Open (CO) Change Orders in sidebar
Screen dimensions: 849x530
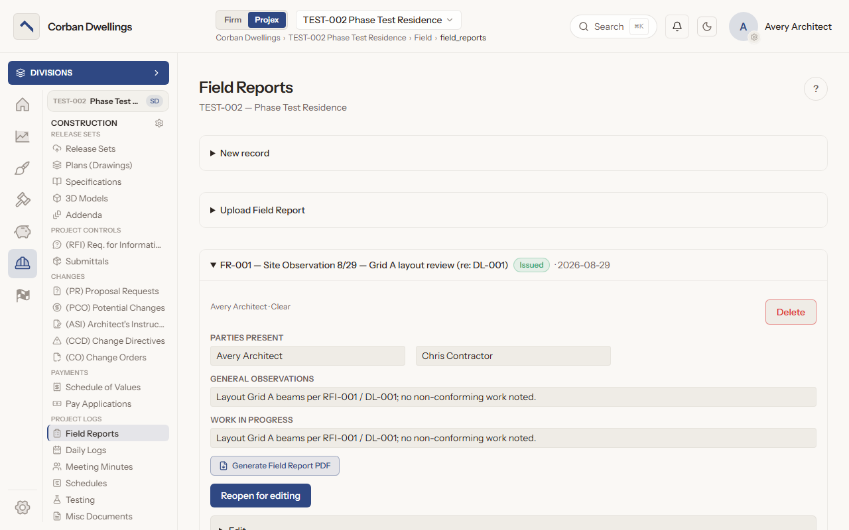(107, 357)
